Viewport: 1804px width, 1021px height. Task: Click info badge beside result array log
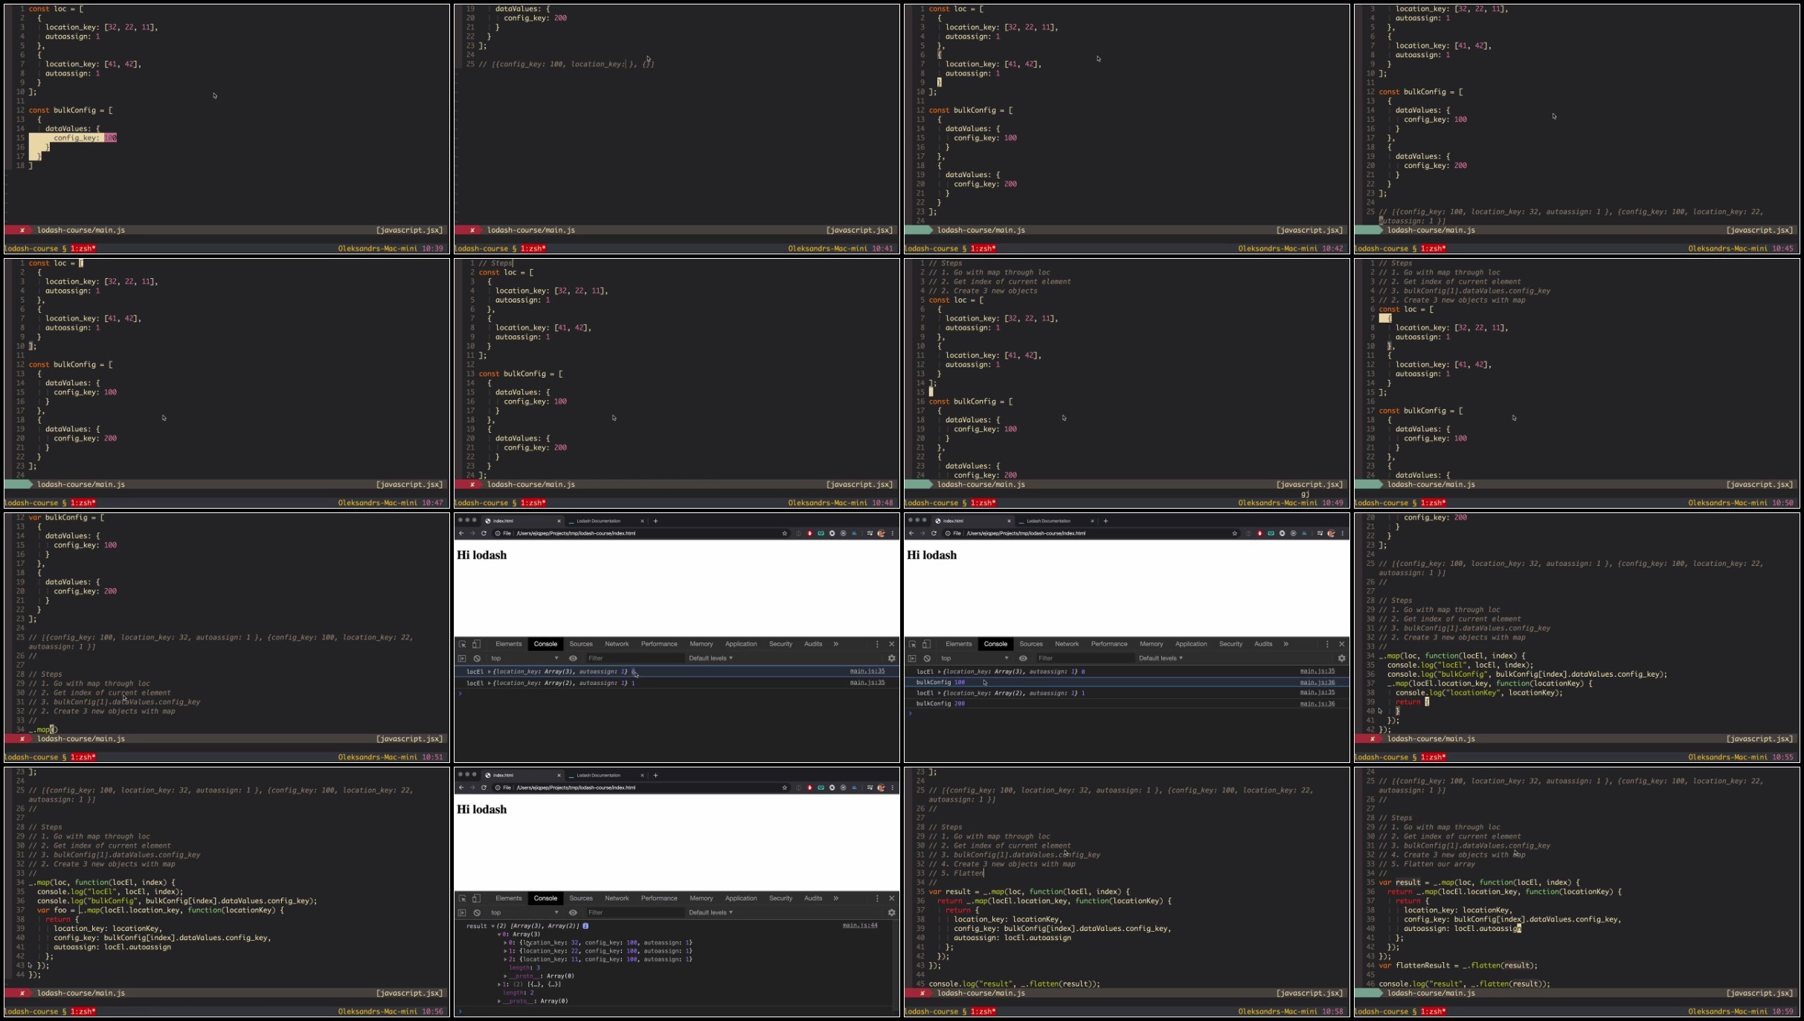point(585,926)
